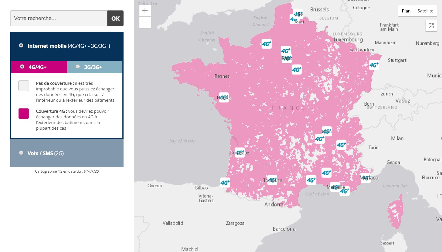Click the Rennes city label on map
This screenshot has height=252, width=442.
click(222, 76)
